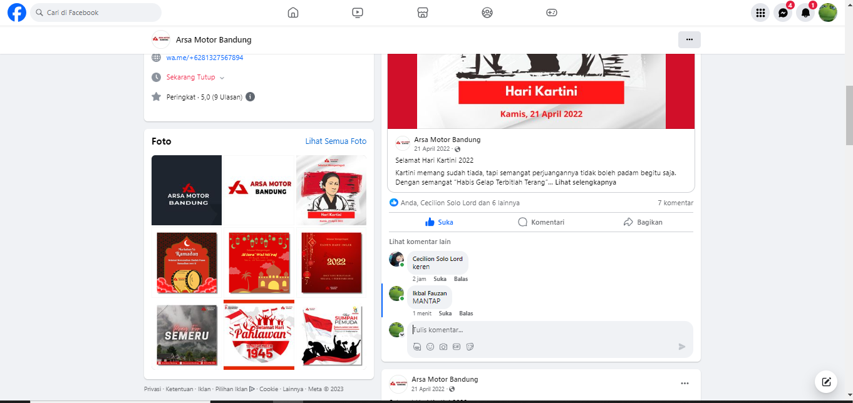Screen dimensions: 853x403
Task: Focus the Tulis komentar input field
Action: coord(551,330)
